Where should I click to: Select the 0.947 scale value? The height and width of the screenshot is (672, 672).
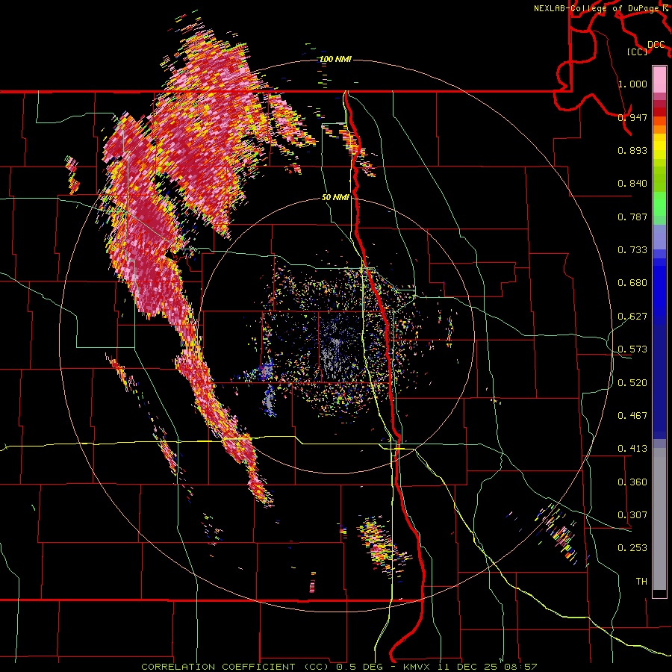pyautogui.click(x=632, y=117)
